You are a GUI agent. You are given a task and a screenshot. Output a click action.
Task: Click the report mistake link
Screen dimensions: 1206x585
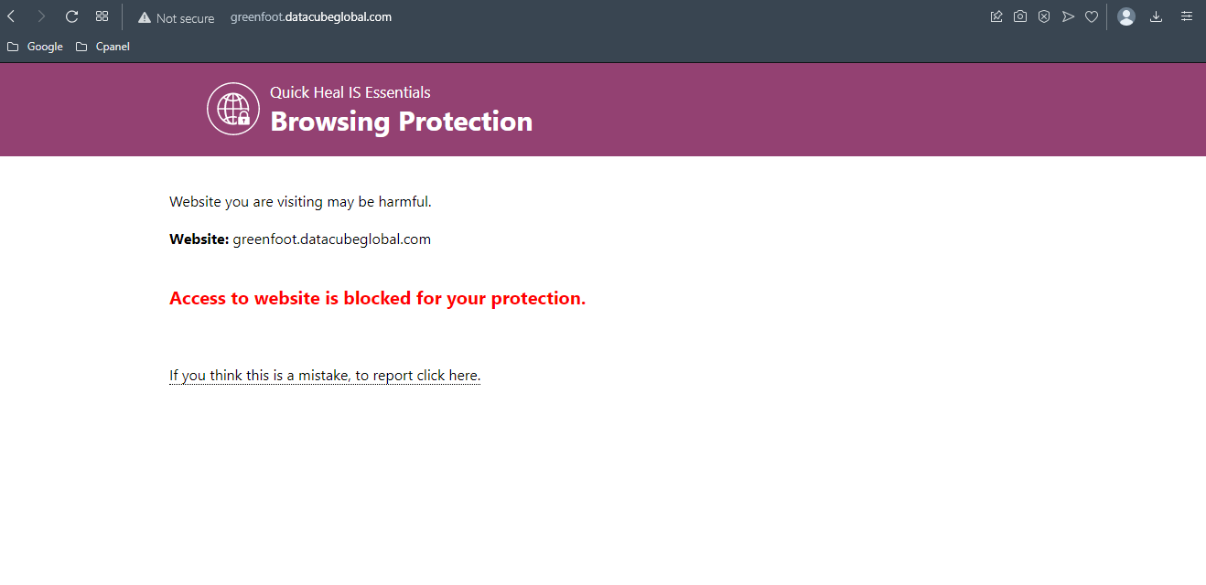(324, 376)
